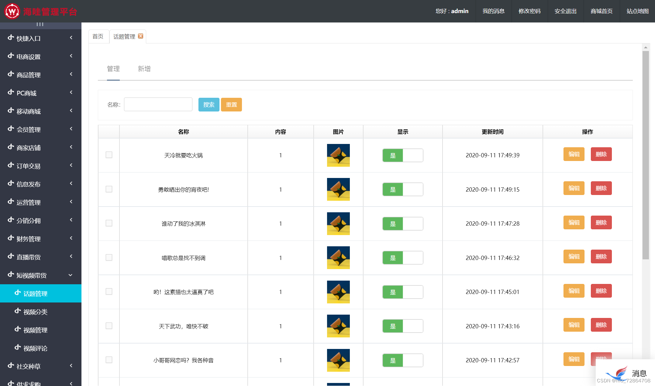Click the icon beside 商品管理

(11, 74)
